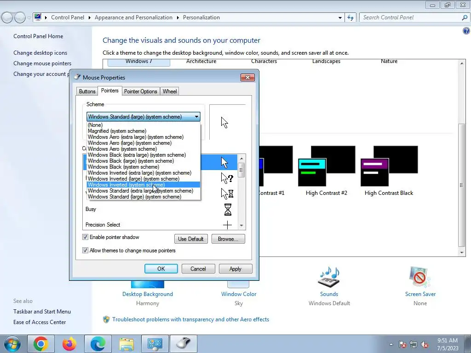Click the refresh button beside address bar

pos(350,17)
